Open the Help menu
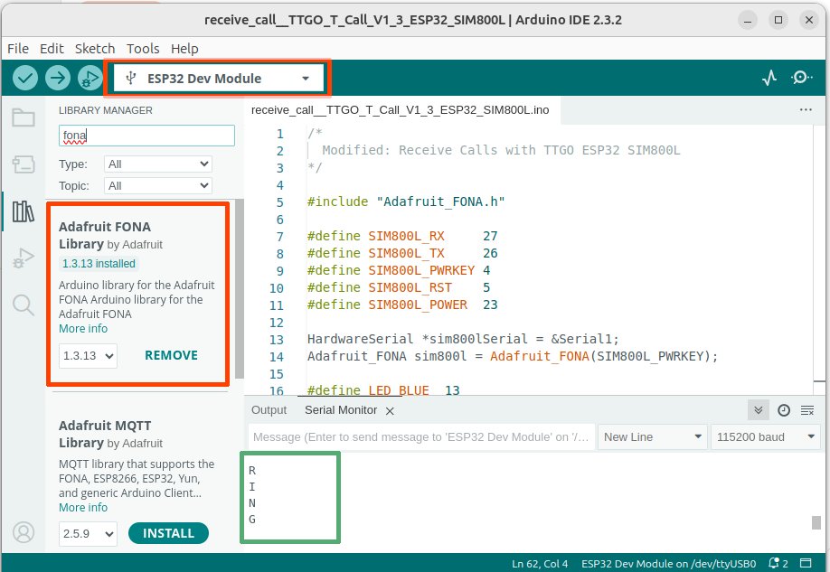The height and width of the screenshot is (572, 830). 184,49
